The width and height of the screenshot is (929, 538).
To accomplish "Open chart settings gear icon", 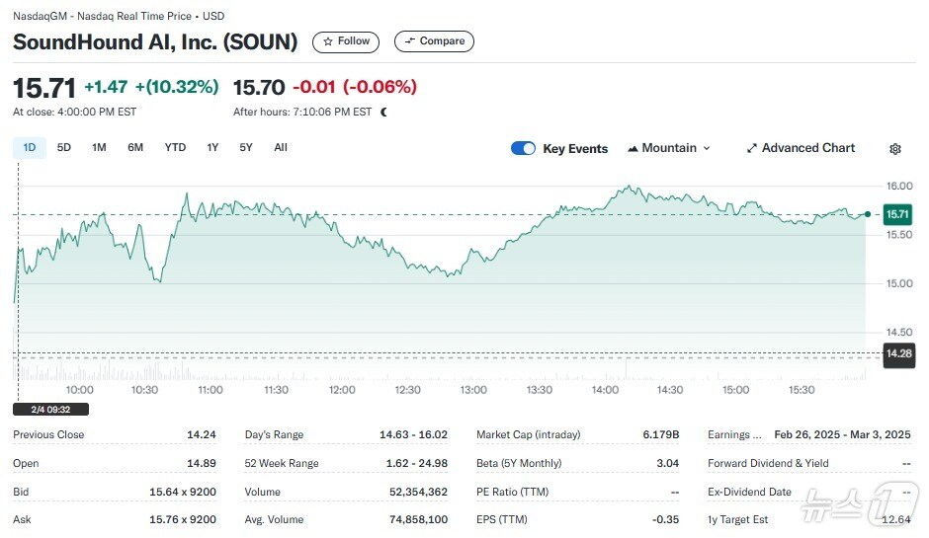I will tap(894, 149).
